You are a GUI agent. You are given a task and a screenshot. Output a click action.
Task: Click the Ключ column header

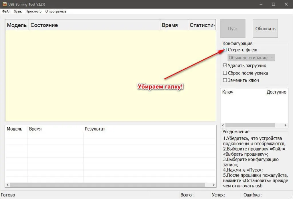243,92
